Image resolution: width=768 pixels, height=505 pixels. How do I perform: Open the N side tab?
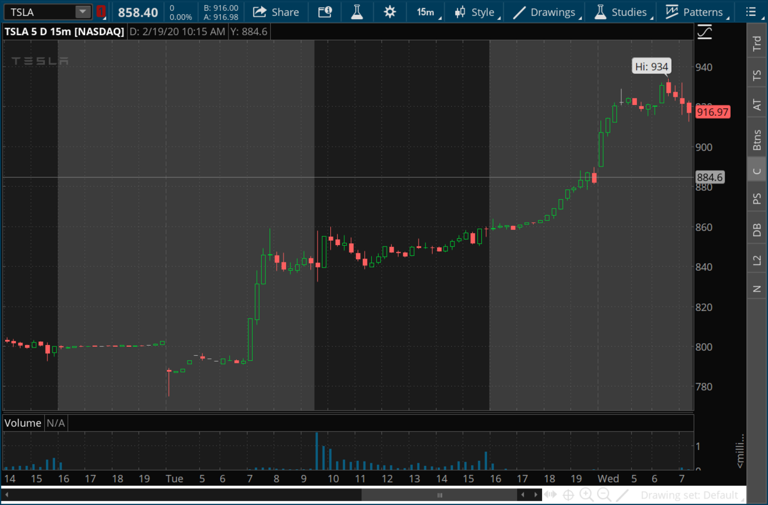click(x=757, y=288)
